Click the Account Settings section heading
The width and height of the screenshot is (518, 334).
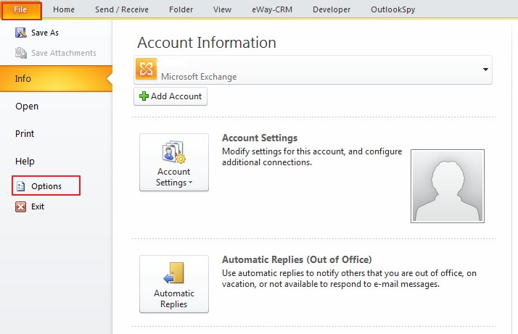(x=260, y=138)
